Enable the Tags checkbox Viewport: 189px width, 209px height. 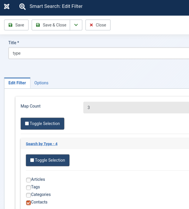pos(29,188)
